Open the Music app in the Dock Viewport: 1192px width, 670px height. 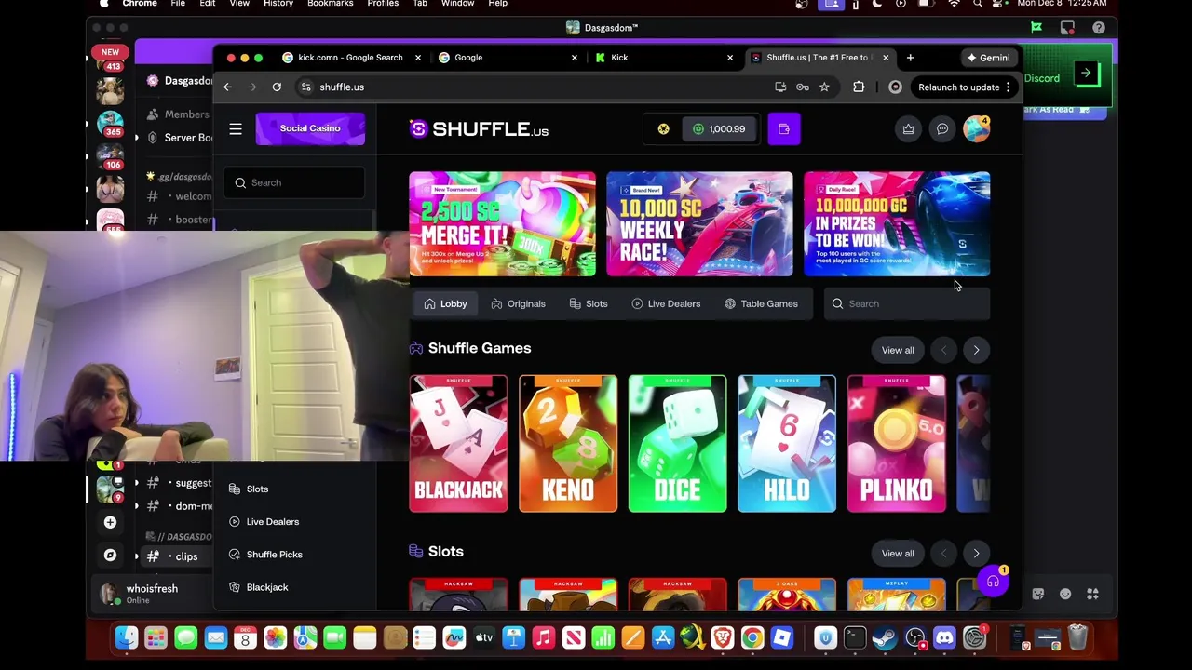tap(544, 638)
